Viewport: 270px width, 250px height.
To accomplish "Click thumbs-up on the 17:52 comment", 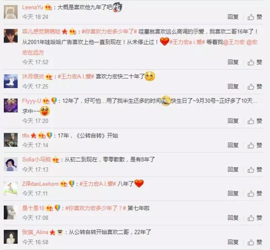I will (x=255, y=62).
